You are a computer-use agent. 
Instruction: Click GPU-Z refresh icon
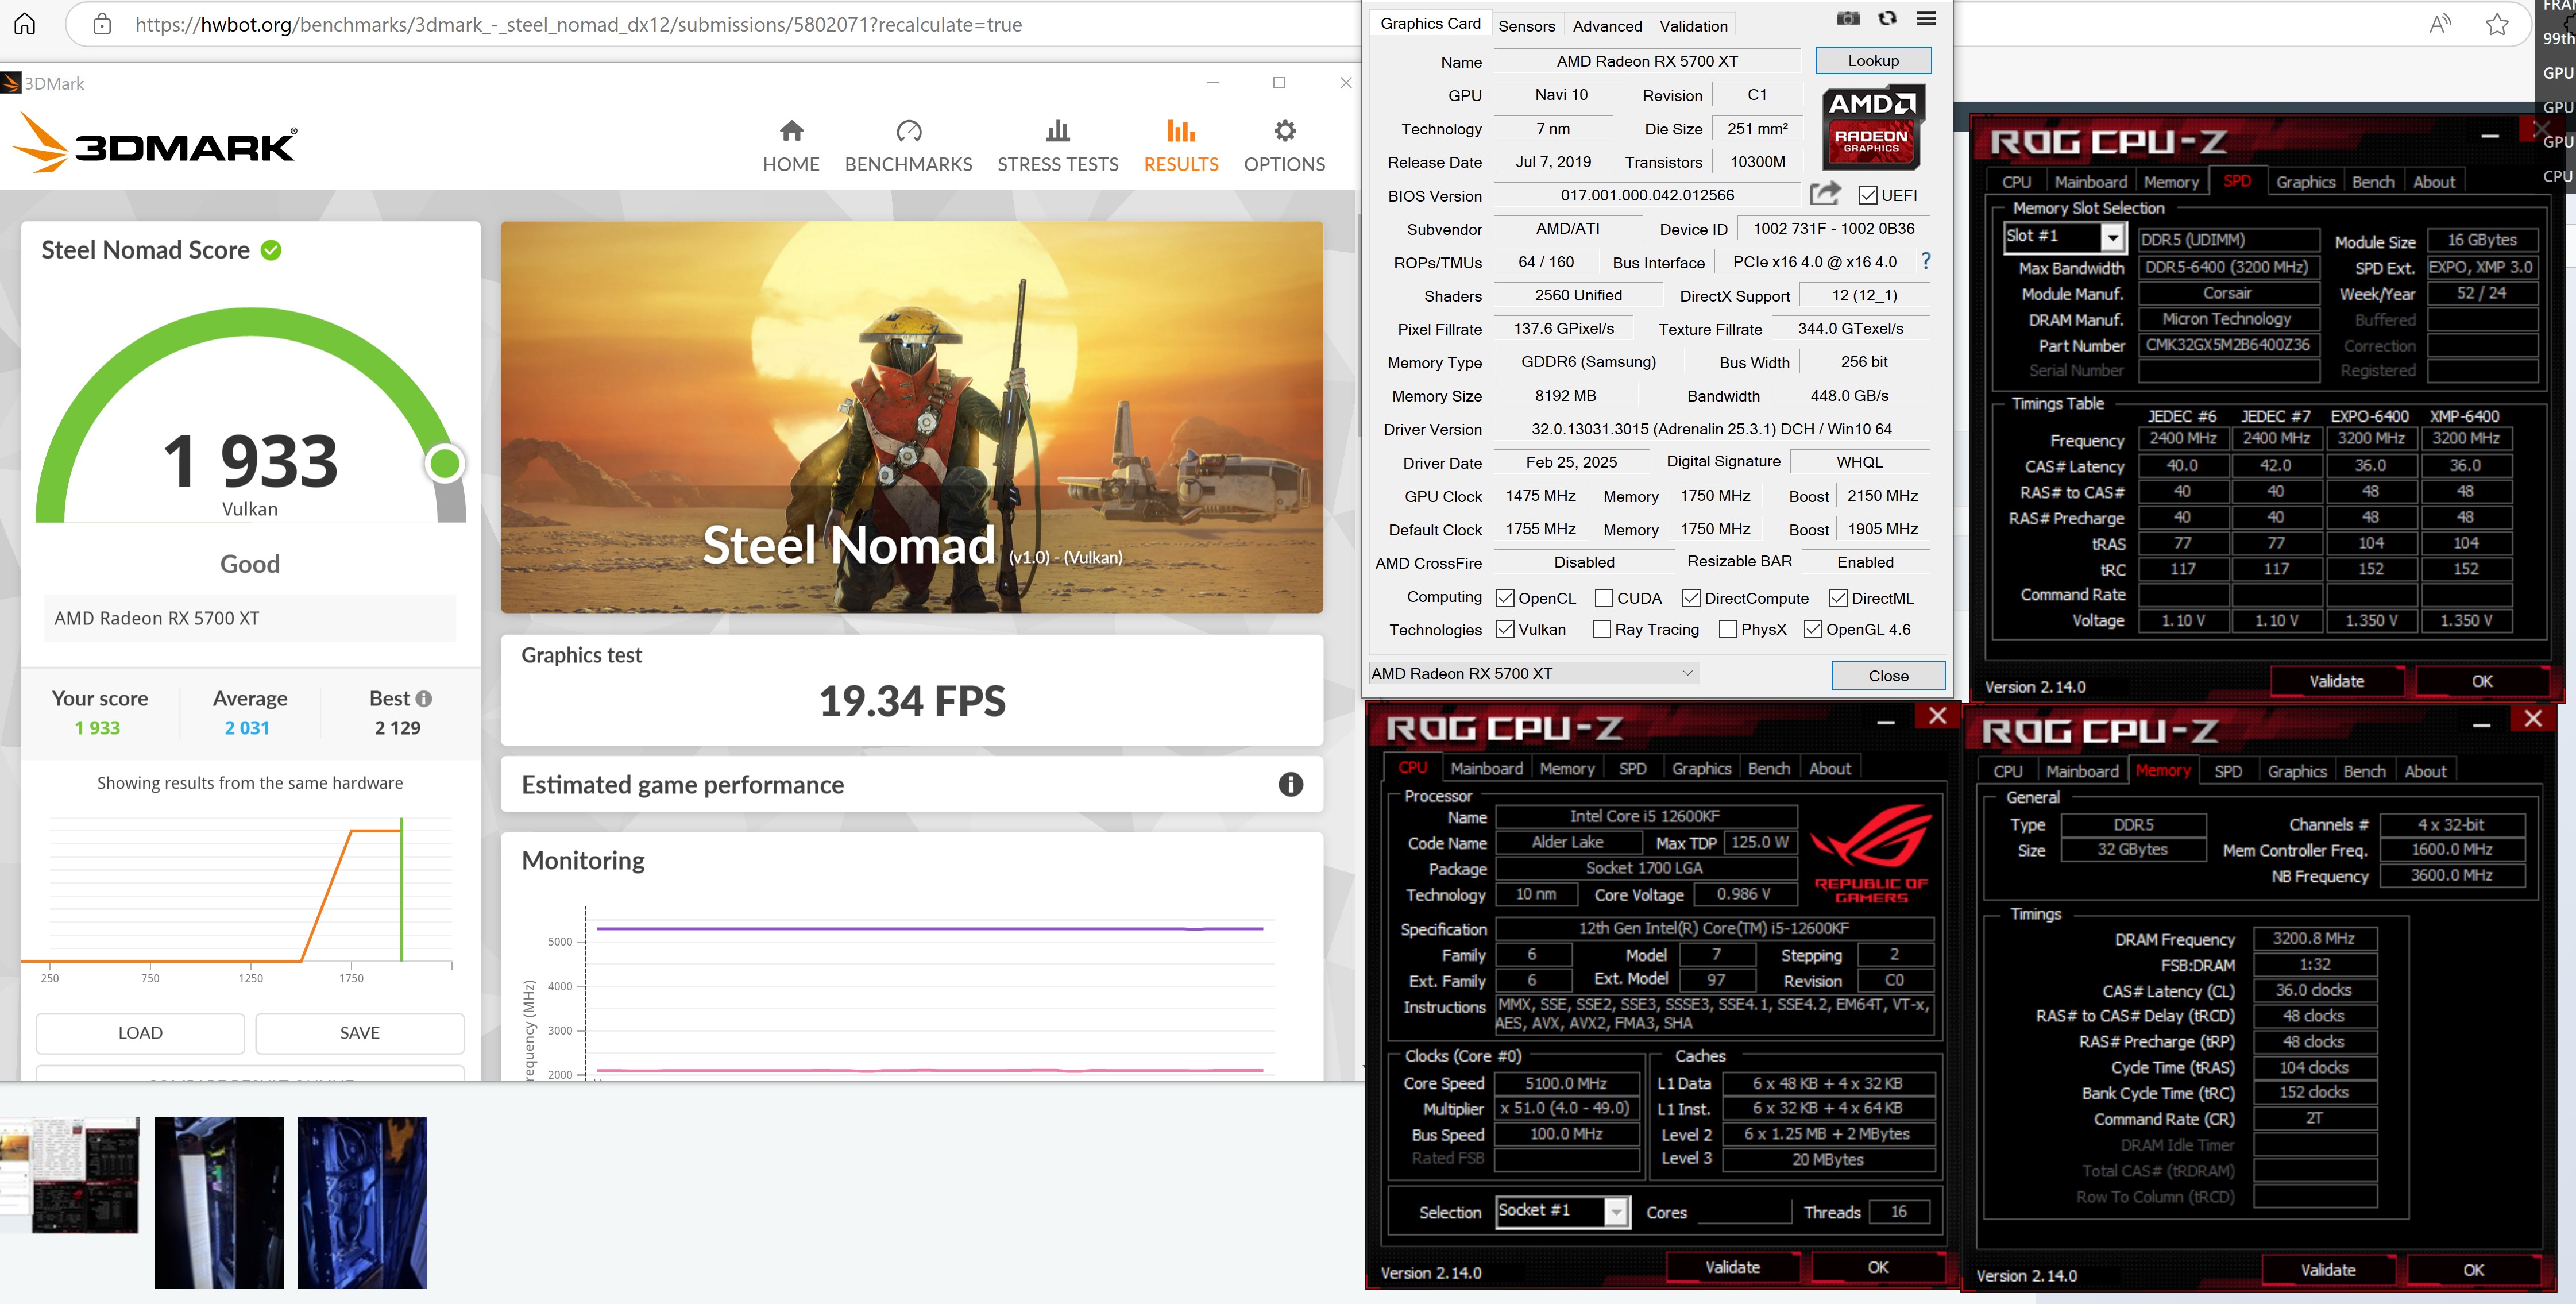pos(1887,18)
